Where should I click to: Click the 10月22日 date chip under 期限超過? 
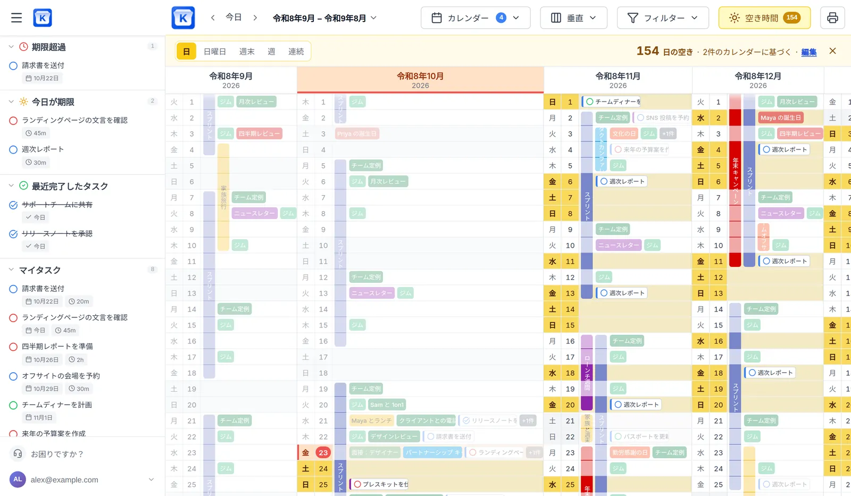coord(43,78)
